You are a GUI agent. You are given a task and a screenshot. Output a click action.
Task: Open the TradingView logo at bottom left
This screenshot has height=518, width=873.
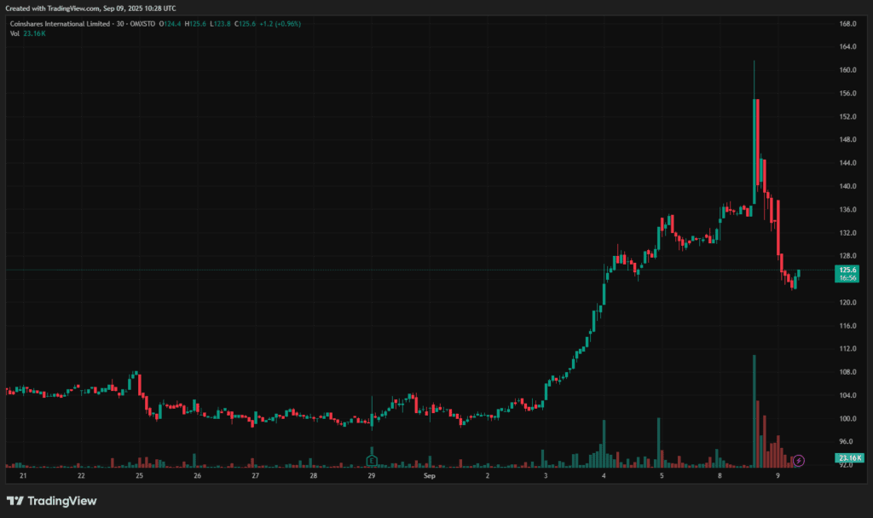pyautogui.click(x=51, y=501)
